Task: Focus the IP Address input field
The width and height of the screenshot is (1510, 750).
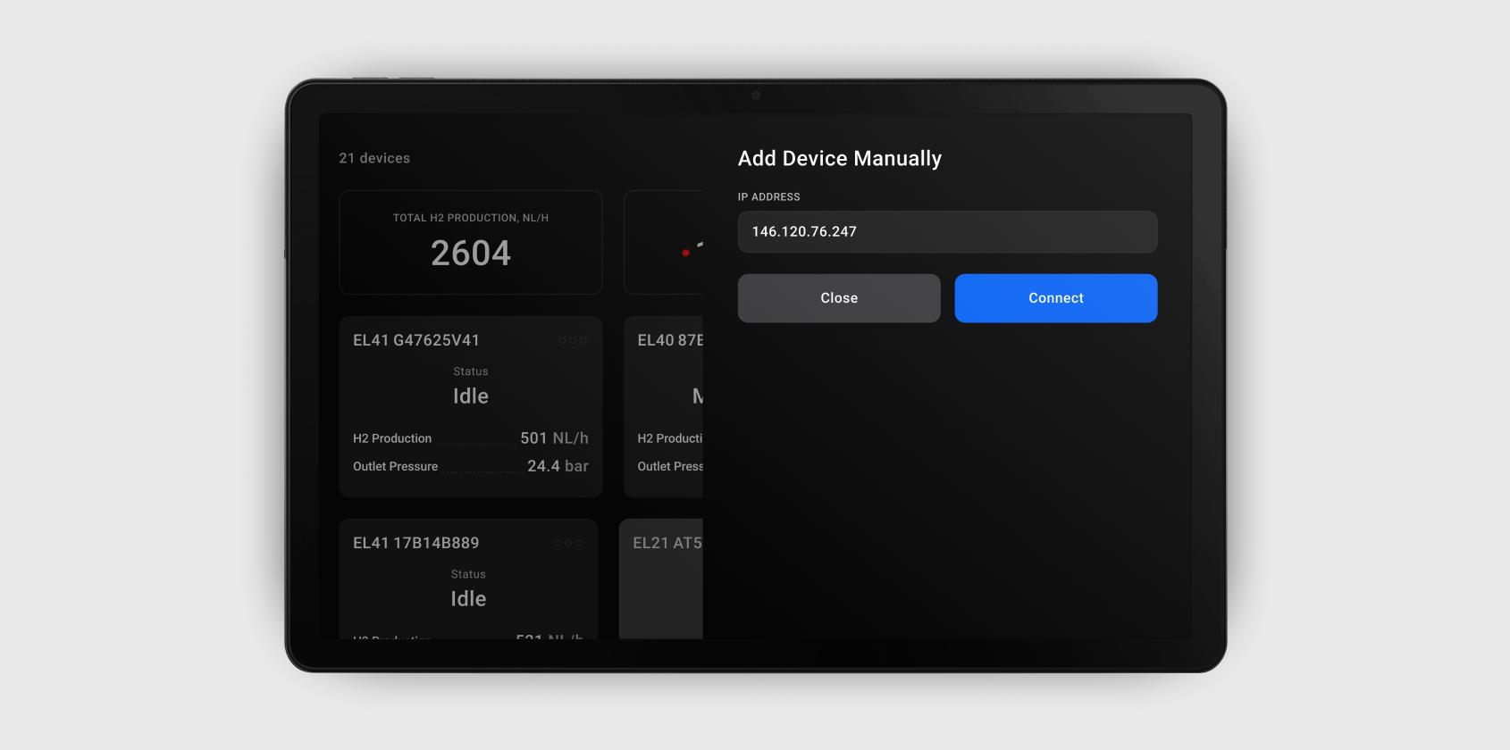Action: coord(947,231)
